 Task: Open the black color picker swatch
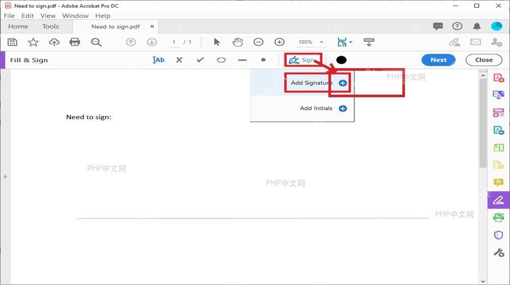[341, 60]
